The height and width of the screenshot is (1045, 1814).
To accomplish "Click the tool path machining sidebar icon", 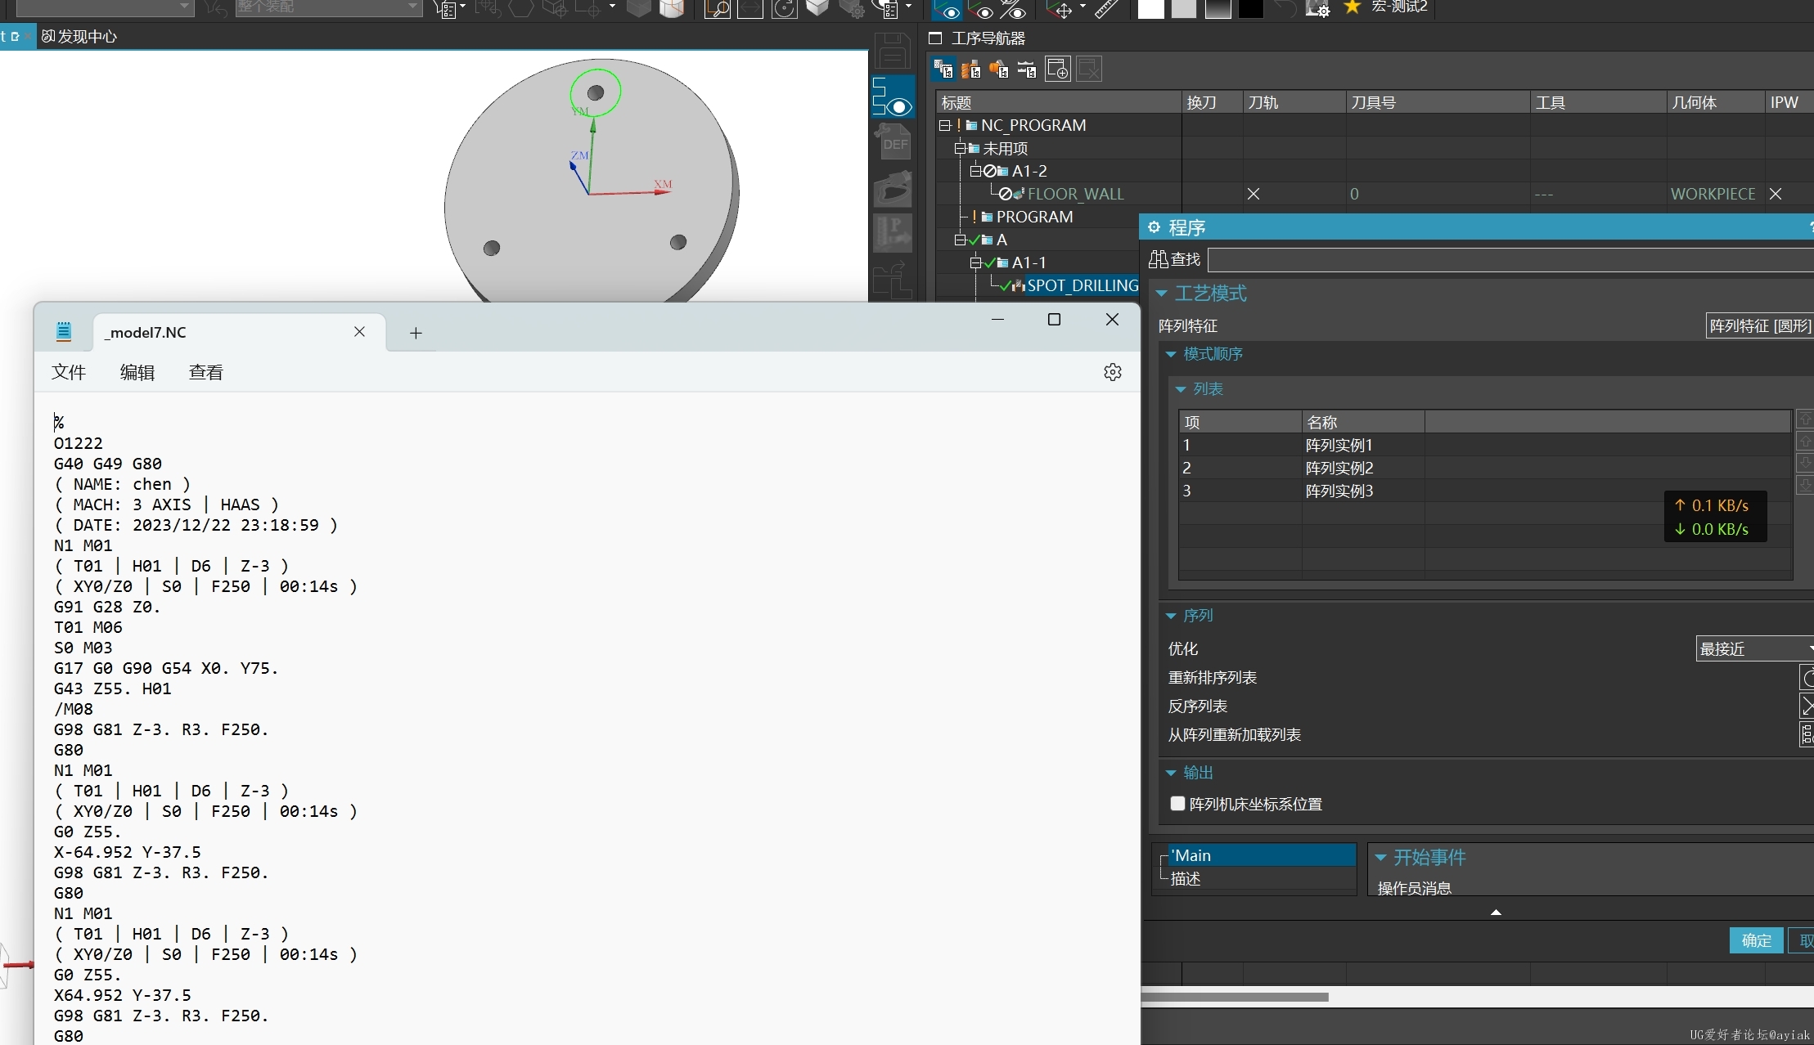I will click(893, 188).
